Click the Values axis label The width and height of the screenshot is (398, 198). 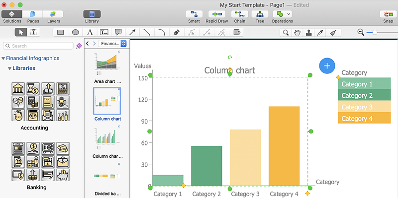coord(143,66)
